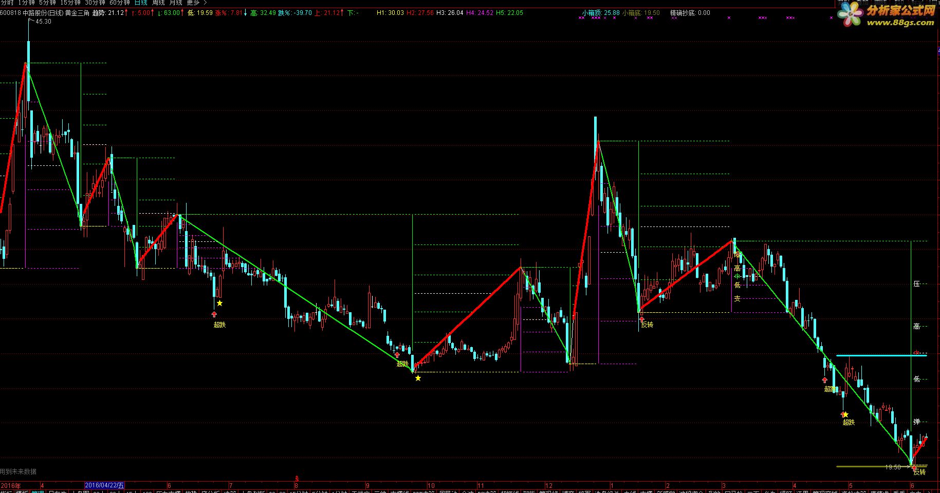This screenshot has width=940, height=493.
Task: Click the 精确抄底: 0.00 value
Action: click(690, 13)
